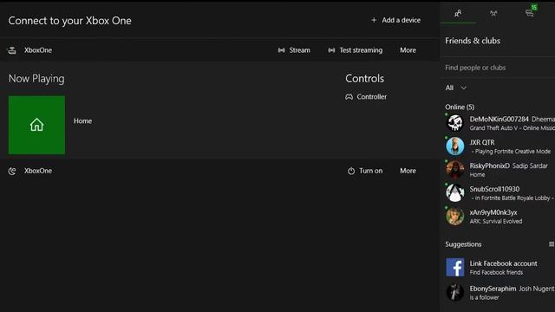
Task: Click the connected XboxOne console icon
Action: pos(12,50)
